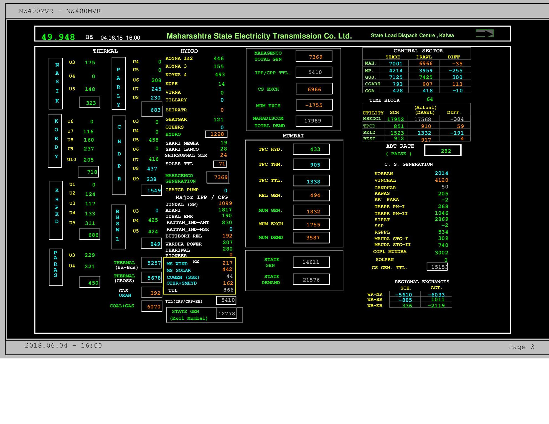Viewport: 549px width, 424px height.
Task: Select the KHPKD station total box 686
Action: (90, 234)
